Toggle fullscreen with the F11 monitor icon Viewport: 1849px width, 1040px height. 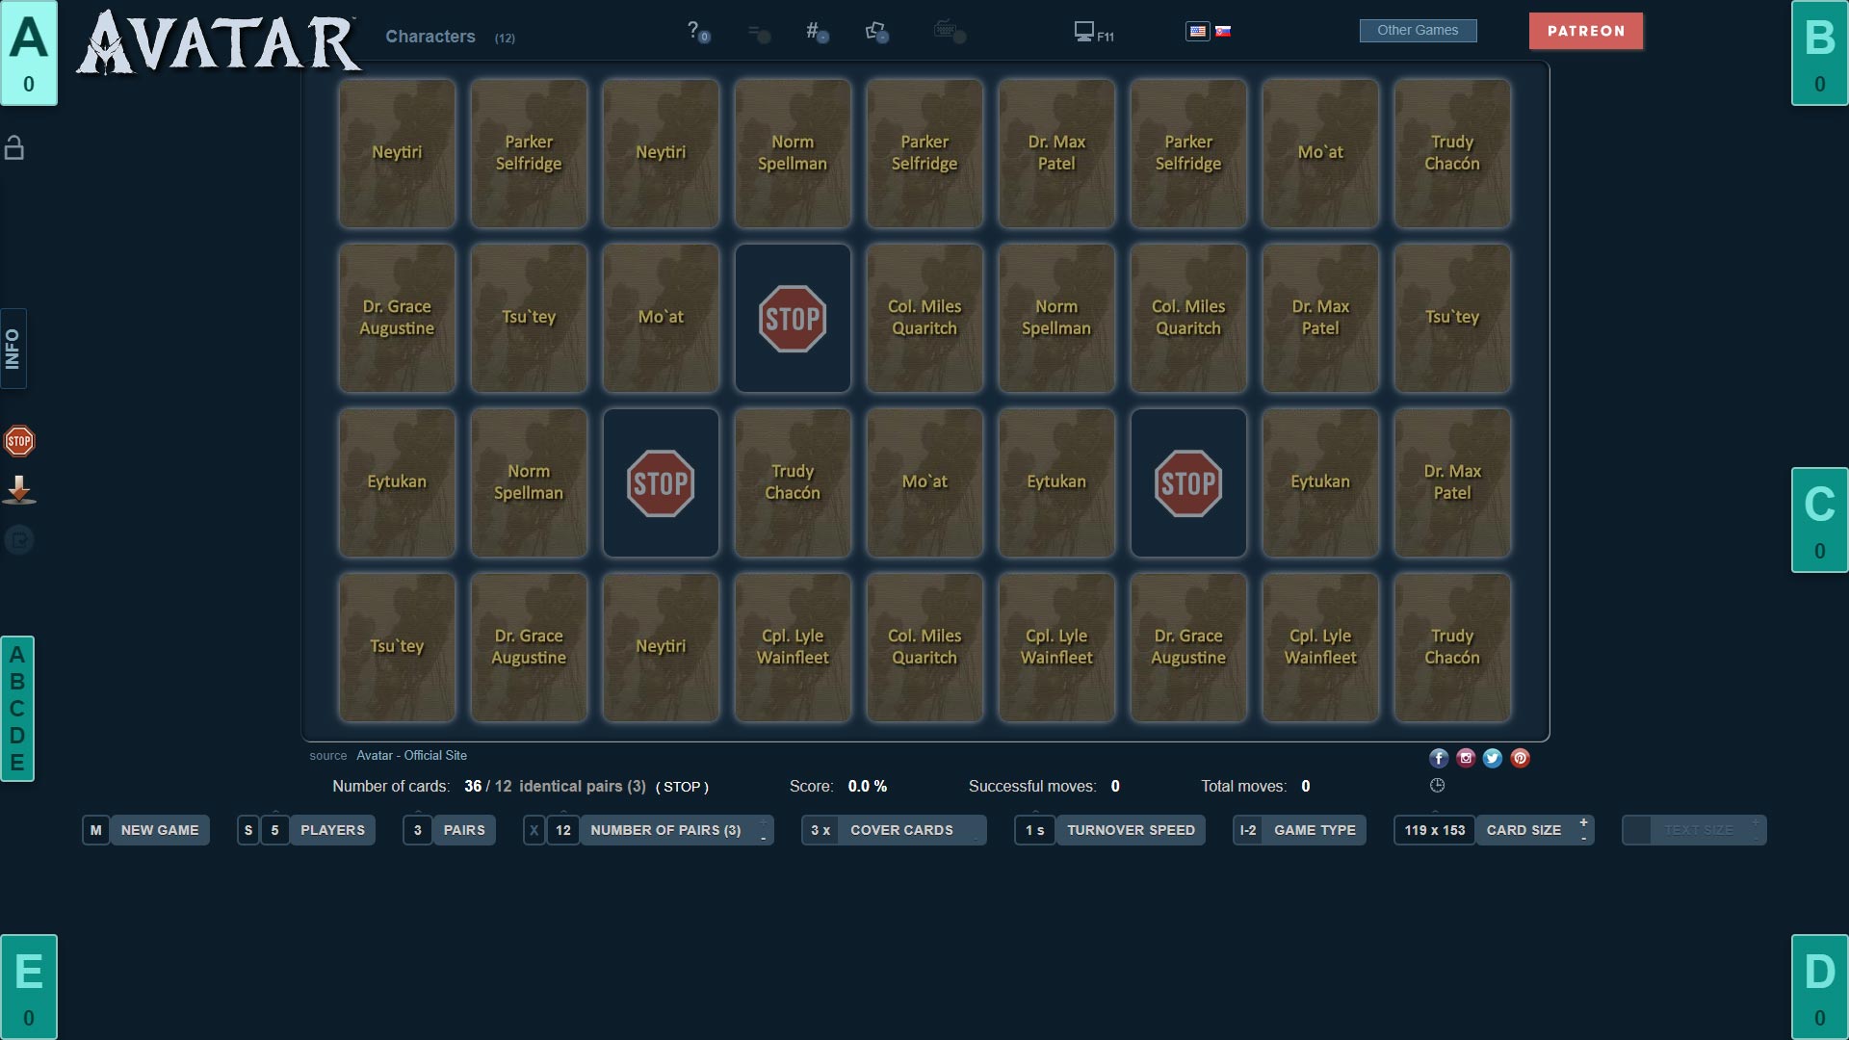click(1091, 33)
